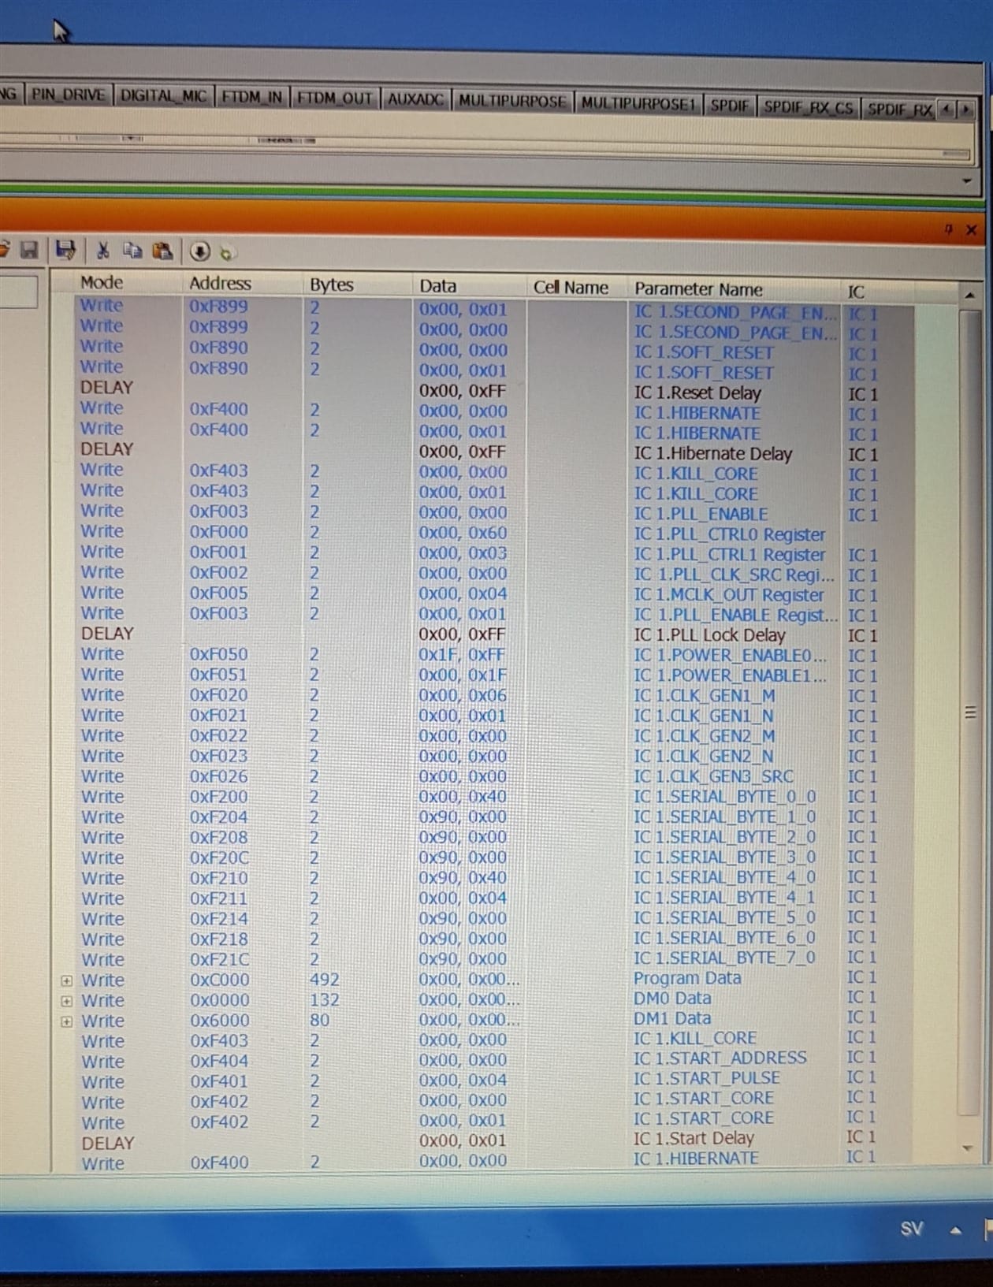Screen dimensions: 993x1287
Task: Click the capture list scroll down arrow
Action: 969,1148
